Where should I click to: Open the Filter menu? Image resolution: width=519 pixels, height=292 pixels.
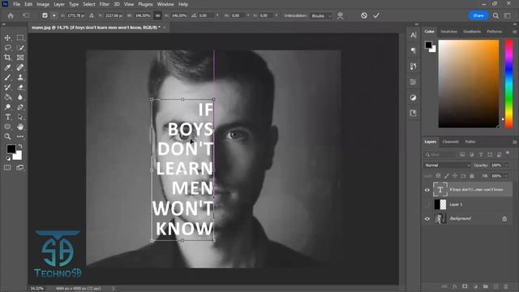pyautogui.click(x=105, y=4)
